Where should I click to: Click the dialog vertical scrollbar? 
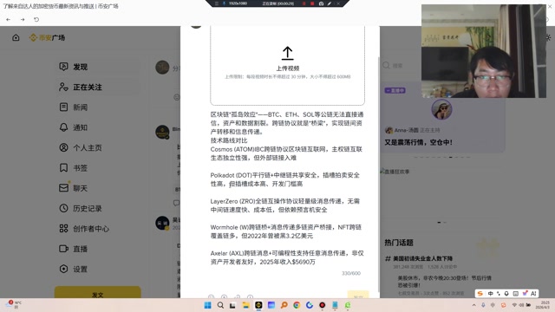coord(378,173)
